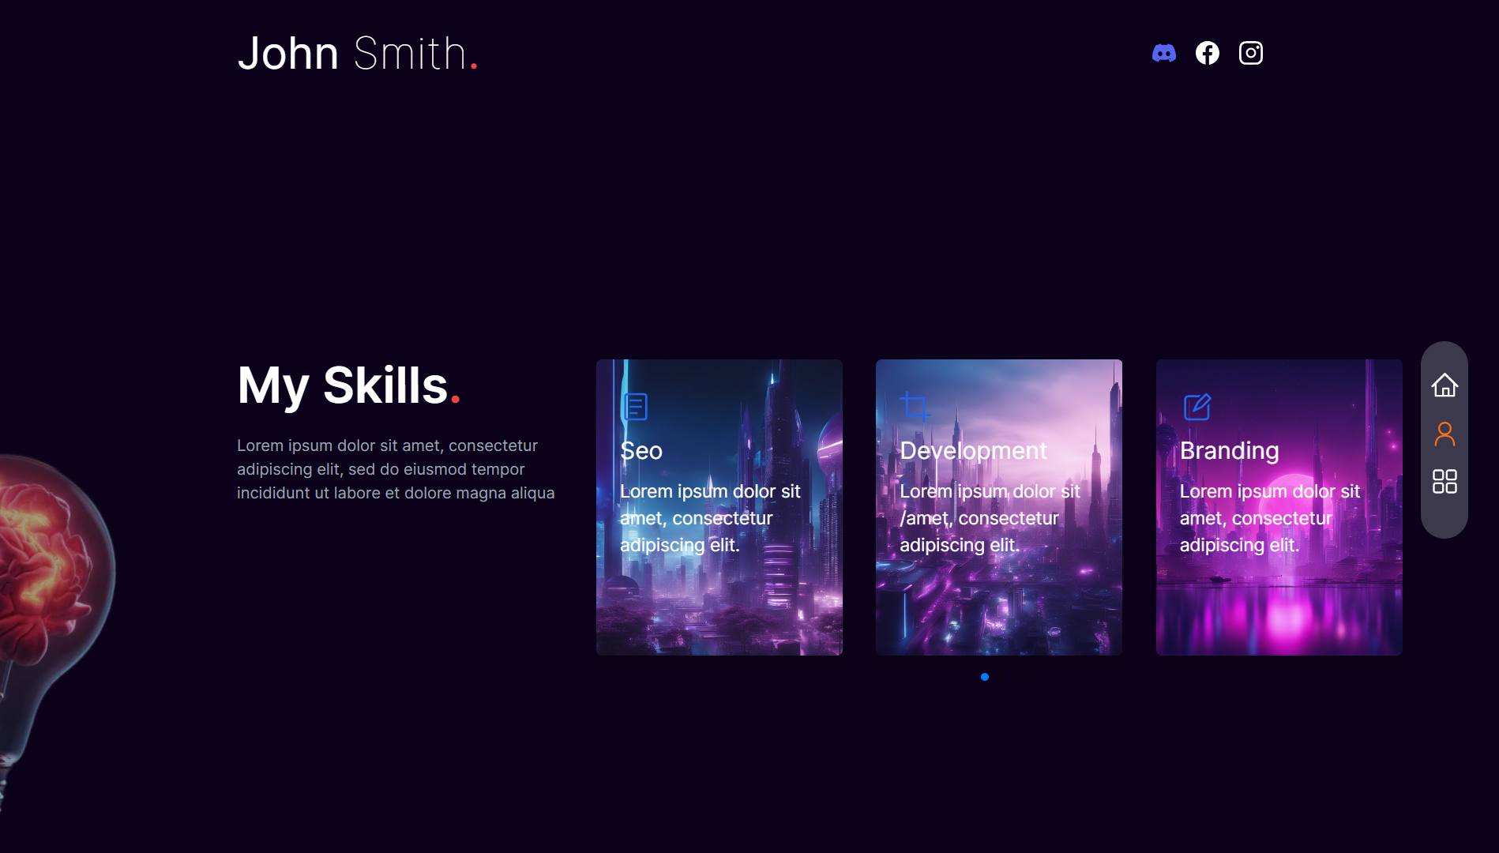Click the "My Skills." heading
This screenshot has height=853, width=1499.
click(349, 386)
